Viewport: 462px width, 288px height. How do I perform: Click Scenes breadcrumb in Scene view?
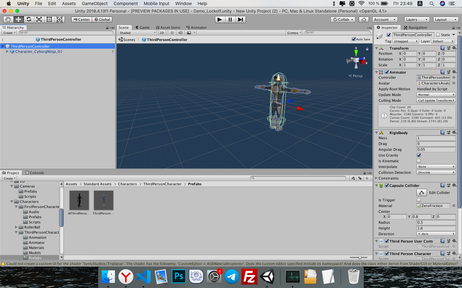coord(127,40)
